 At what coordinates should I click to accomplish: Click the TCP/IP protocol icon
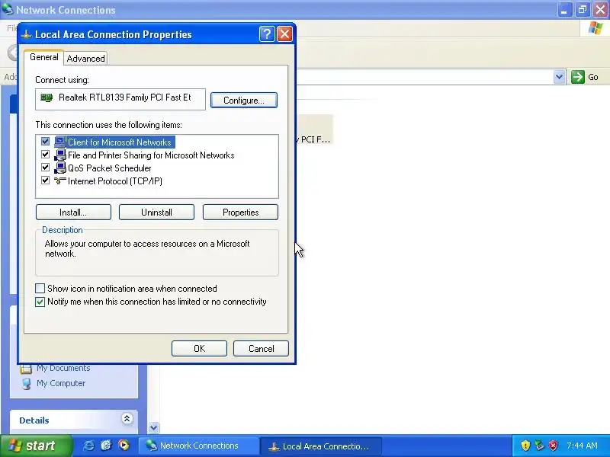60,181
